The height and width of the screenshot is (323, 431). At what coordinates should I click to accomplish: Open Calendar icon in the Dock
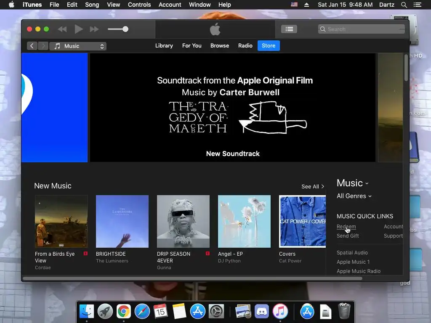[x=160, y=311]
